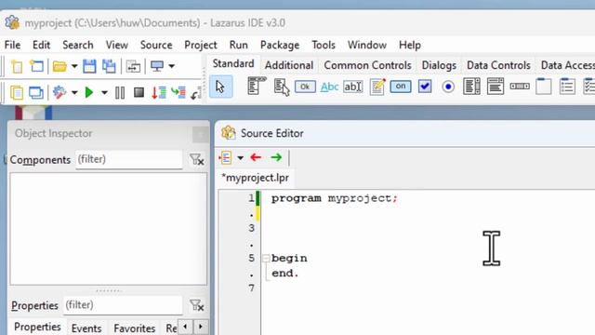Viewport: 595px width, 335px height.
Task: Click the Save floppy disk icon
Action: coord(89,66)
